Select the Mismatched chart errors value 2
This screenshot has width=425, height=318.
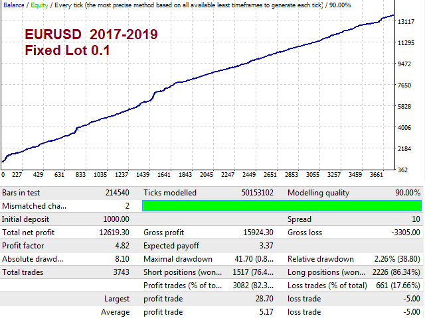click(127, 206)
